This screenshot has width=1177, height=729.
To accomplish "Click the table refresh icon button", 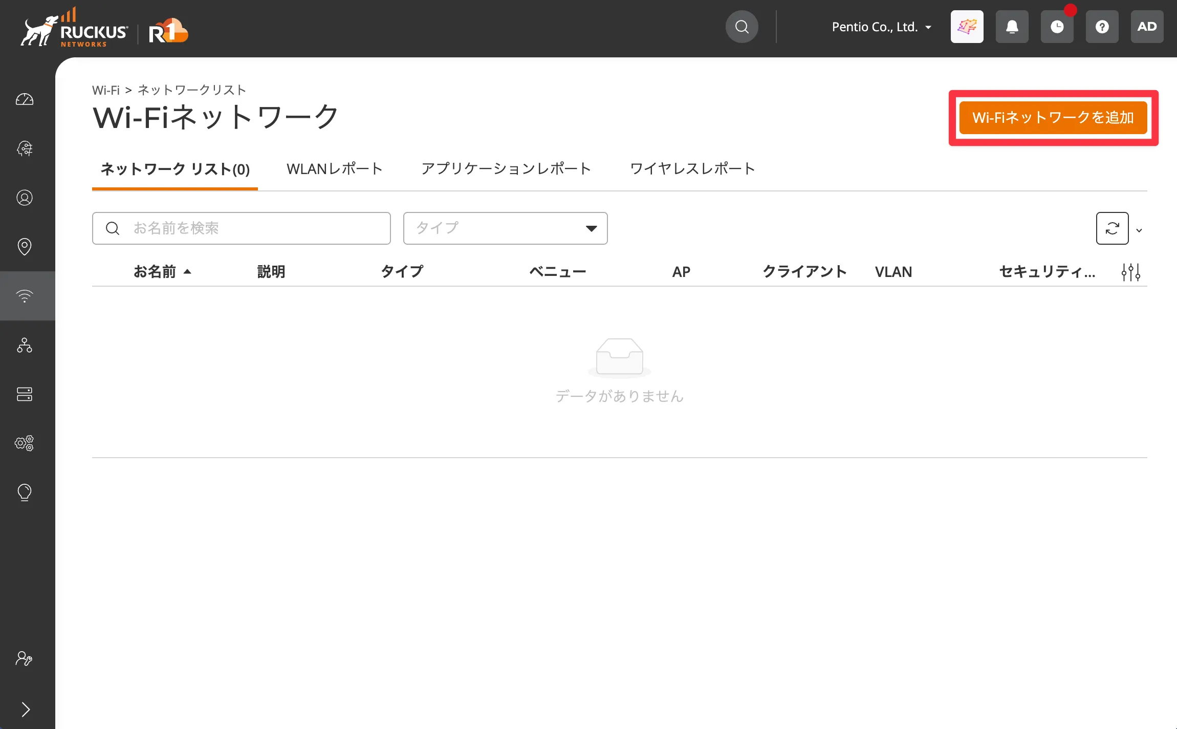I will (1113, 228).
